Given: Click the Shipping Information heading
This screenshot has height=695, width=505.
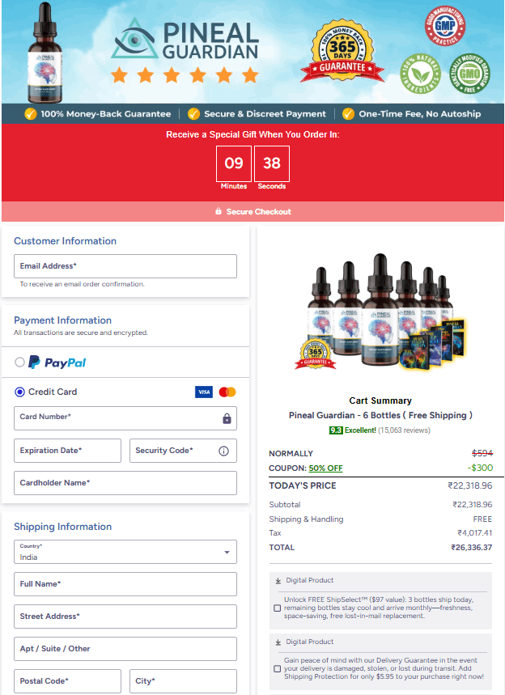Looking at the screenshot, I should pyautogui.click(x=62, y=527).
